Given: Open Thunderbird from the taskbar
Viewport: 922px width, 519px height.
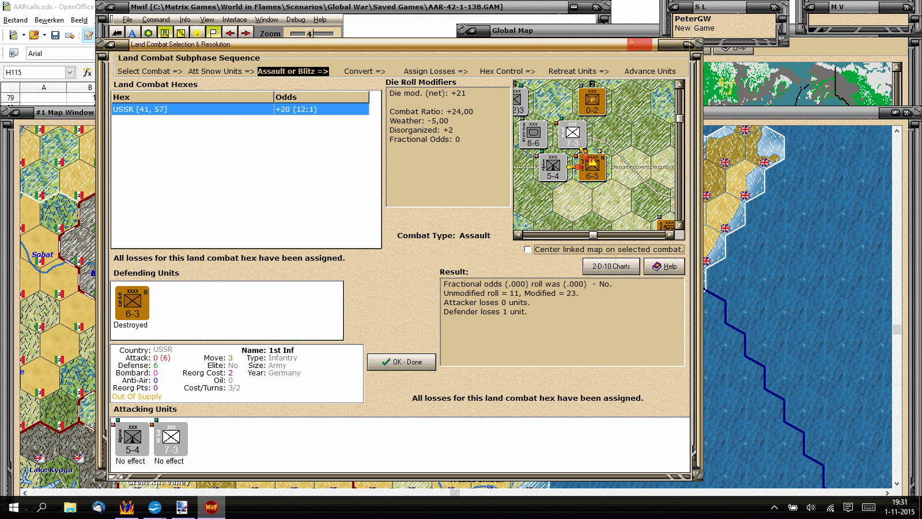Looking at the screenshot, I should click(99, 507).
